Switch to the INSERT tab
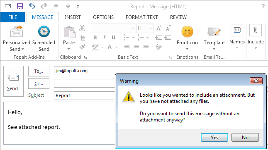Image resolution: width=268 pixels, height=150 pixels. pyautogui.click(x=73, y=17)
